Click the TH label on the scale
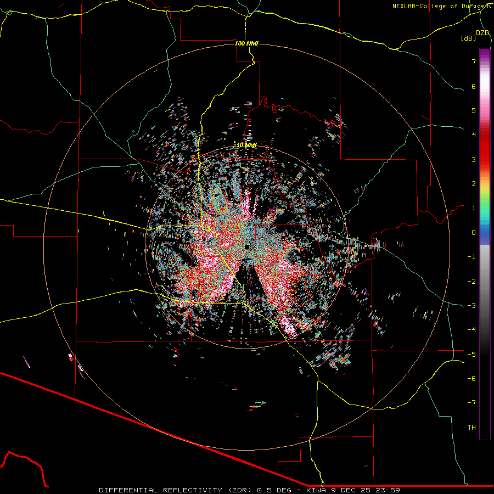 point(471,428)
